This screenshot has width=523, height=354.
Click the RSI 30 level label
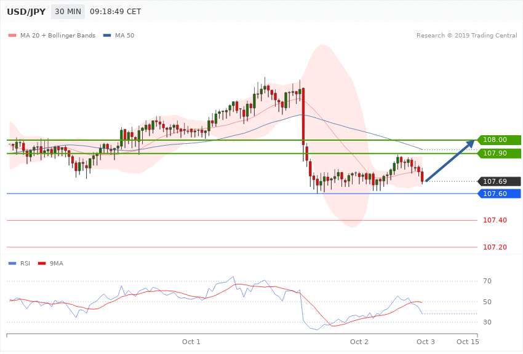tap(487, 323)
